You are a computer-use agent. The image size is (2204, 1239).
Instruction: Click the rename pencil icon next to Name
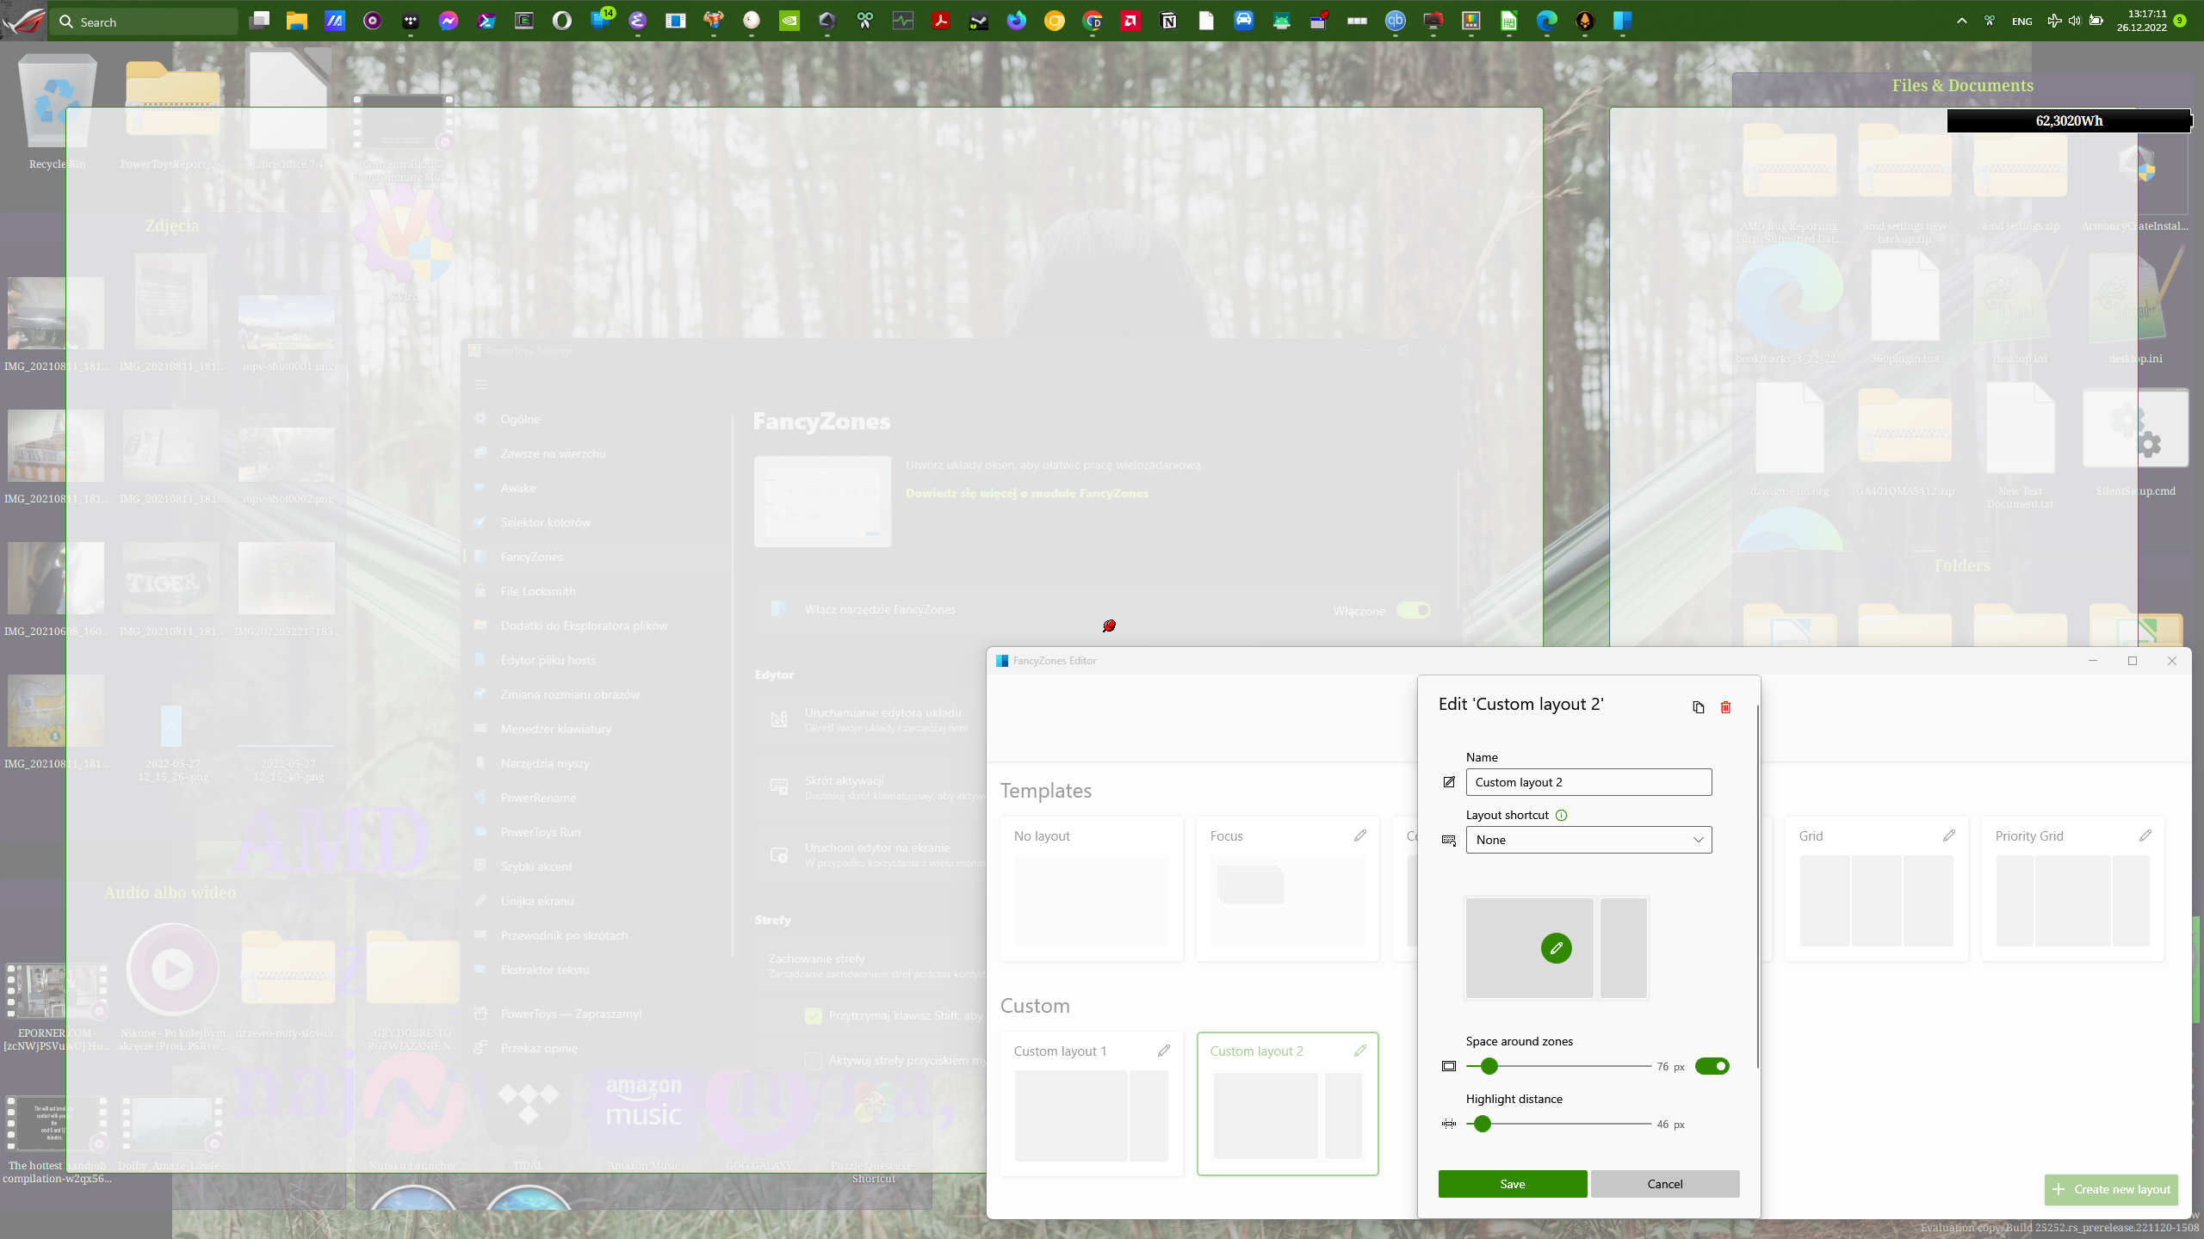[1448, 781]
